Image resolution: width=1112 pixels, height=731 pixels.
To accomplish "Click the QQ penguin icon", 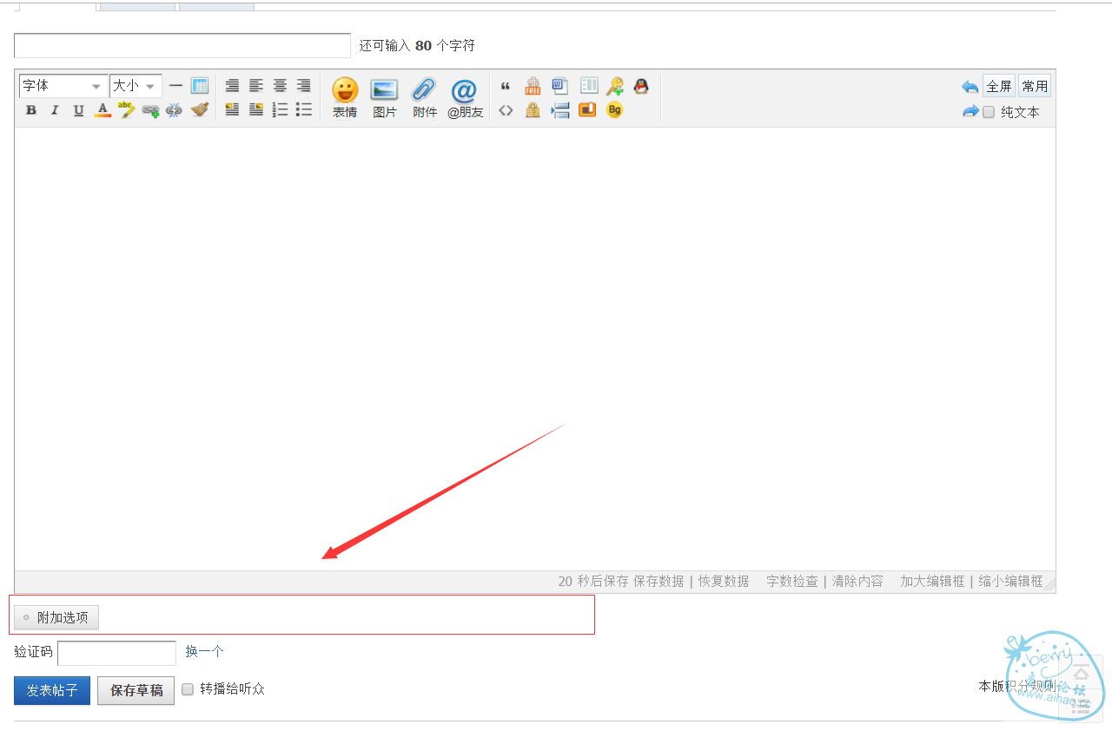I will [641, 86].
